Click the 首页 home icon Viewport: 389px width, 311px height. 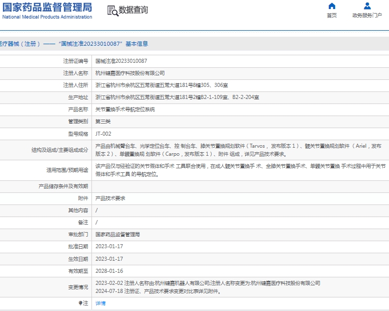(332, 6)
